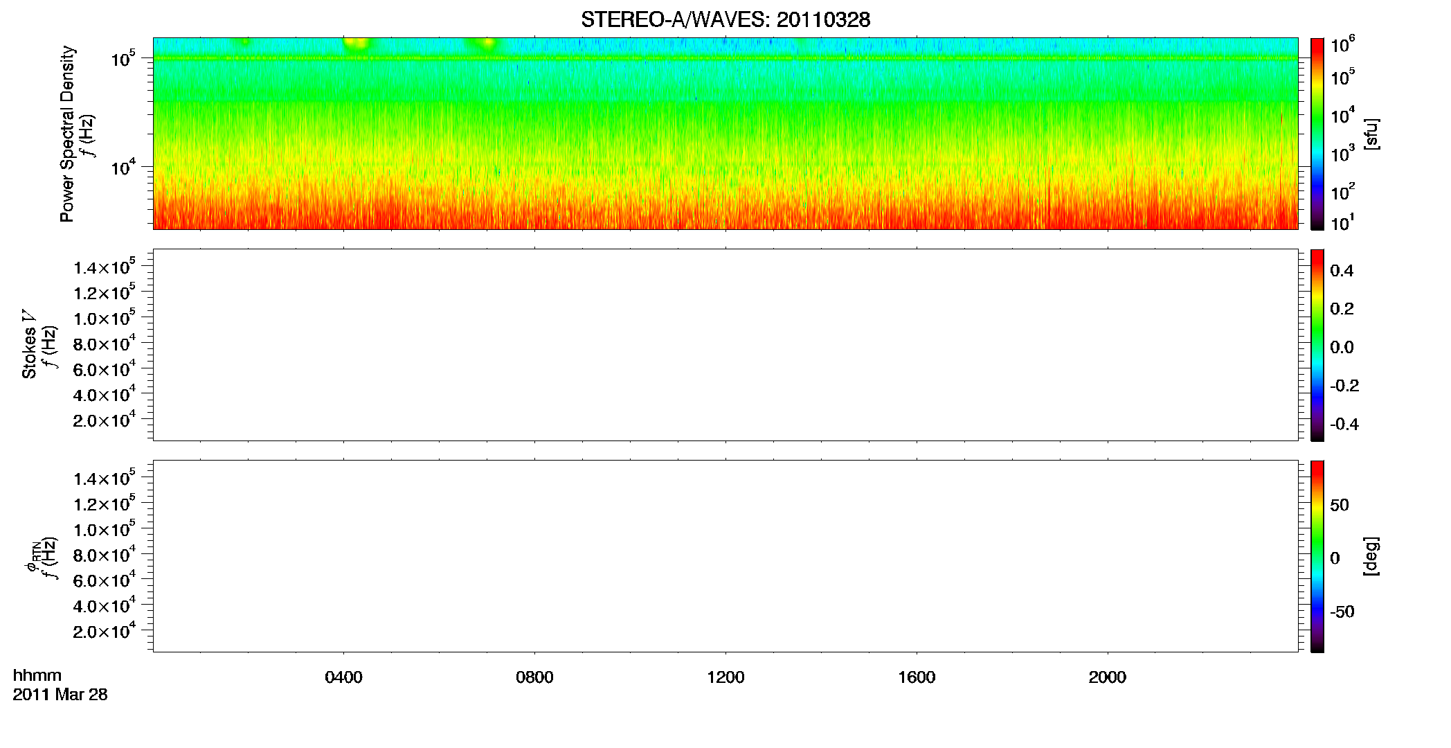This screenshot has width=1451, height=748.
Task: Click the 50 tick on deg color bar
Action: [x=1340, y=505]
